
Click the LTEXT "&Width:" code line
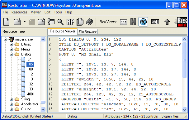pos(107,79)
